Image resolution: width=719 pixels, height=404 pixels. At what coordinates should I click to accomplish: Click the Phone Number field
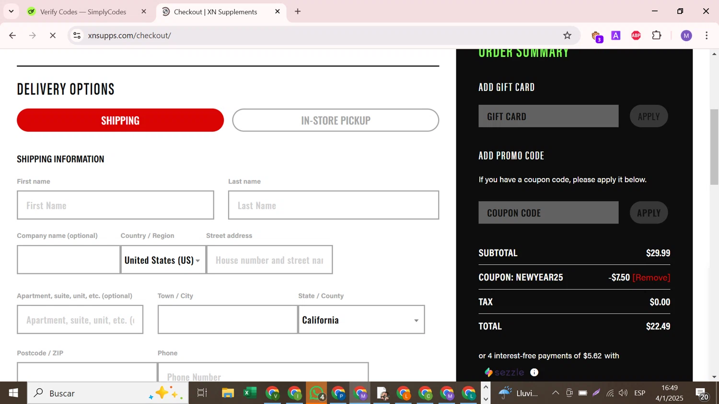[x=263, y=372]
